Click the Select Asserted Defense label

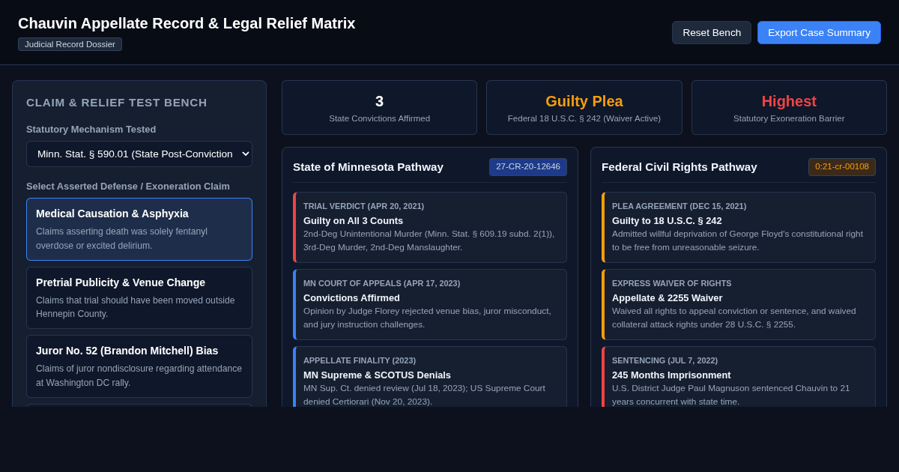coord(128,187)
